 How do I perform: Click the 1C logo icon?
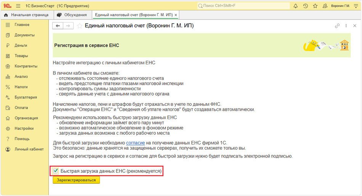click(7, 6)
